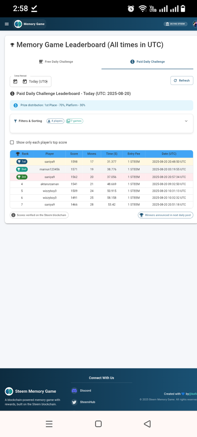Sort by Player column header
The height and width of the screenshot is (437, 197).
pyautogui.click(x=50, y=154)
